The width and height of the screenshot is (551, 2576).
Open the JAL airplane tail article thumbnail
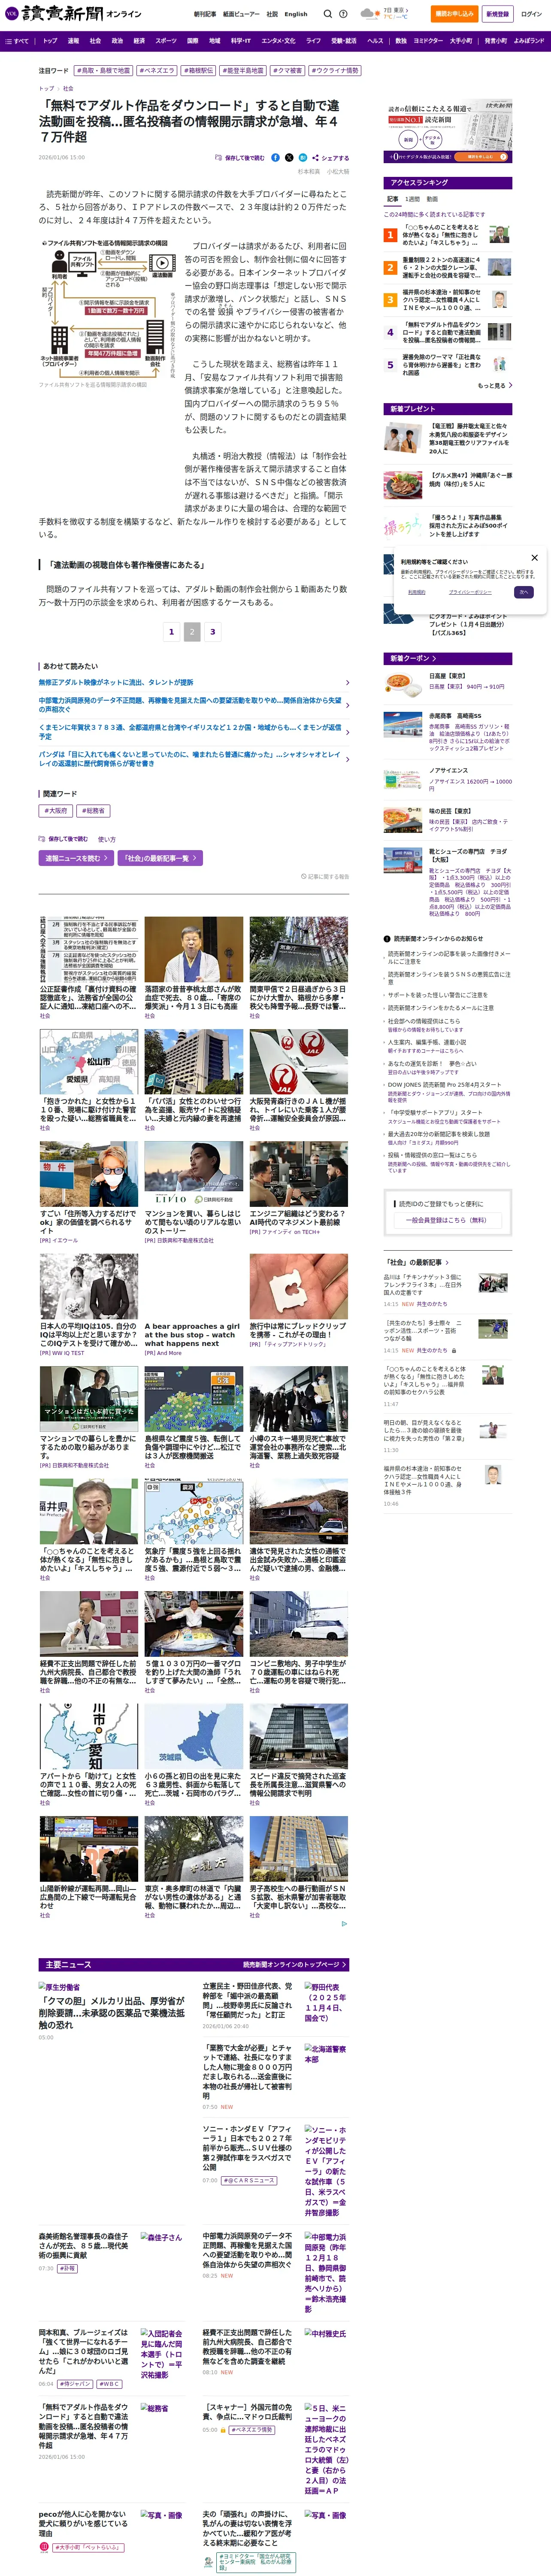(299, 1062)
